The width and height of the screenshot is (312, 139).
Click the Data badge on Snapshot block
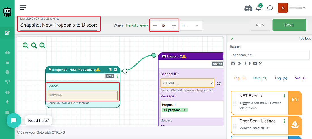tap(110, 76)
